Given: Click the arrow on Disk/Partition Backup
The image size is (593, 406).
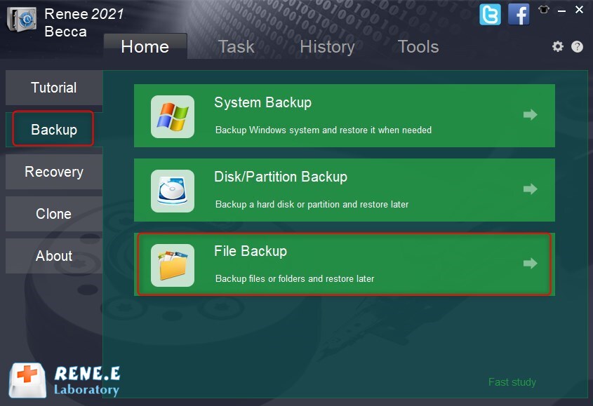Looking at the screenshot, I should [x=531, y=189].
